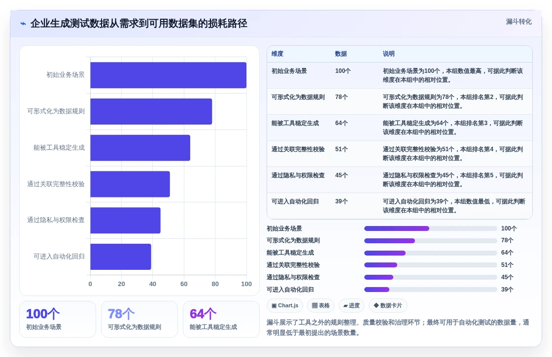Click the 通过关联完整性校验 progress bar
The height and width of the screenshot is (357, 552).
pos(430,265)
